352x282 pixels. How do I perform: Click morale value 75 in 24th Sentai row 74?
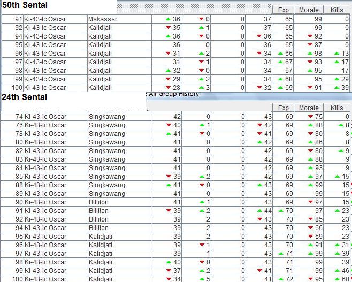[x=318, y=117]
